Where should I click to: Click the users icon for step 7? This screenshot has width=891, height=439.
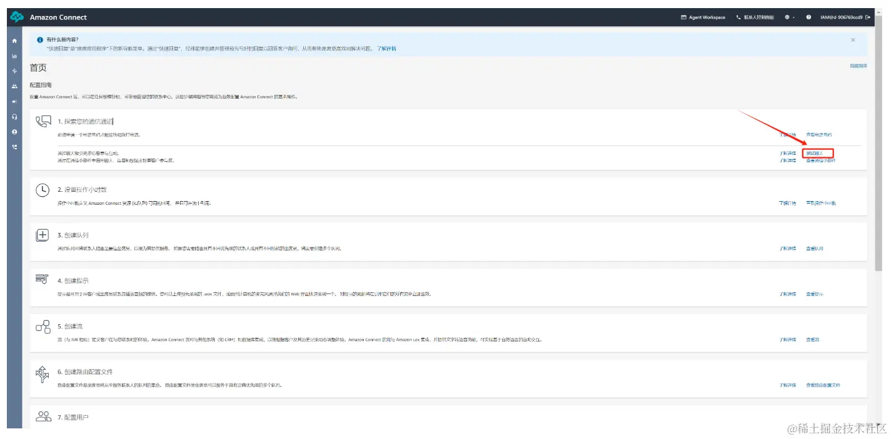(x=43, y=416)
